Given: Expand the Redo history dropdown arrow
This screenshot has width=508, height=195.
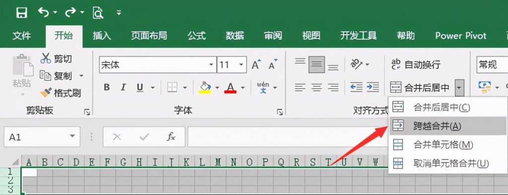Looking at the screenshot, I should [82, 12].
